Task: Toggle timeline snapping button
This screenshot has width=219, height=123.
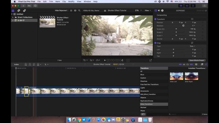Action: coord(191,64)
